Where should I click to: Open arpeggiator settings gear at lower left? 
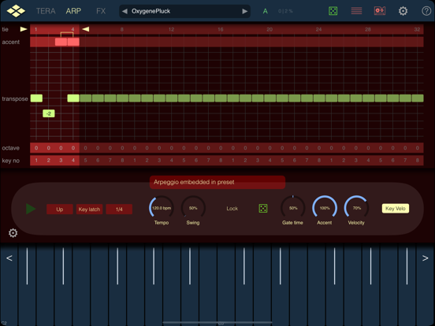point(13,233)
